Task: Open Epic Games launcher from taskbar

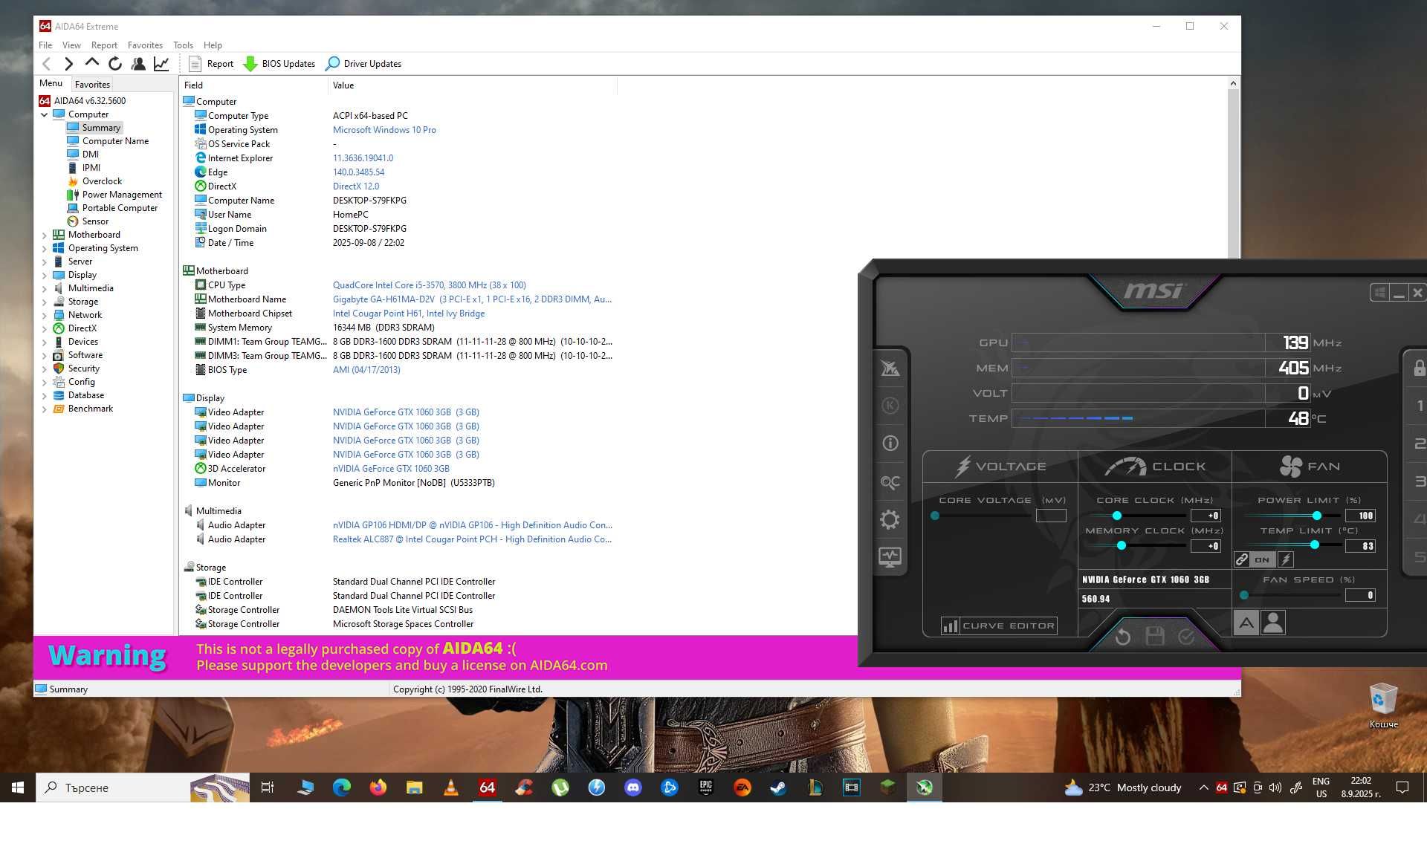Action: coord(706,787)
